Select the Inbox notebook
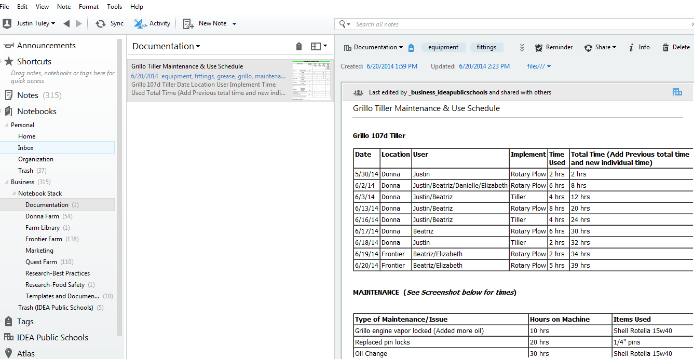Screen dimensions: 694x359 coord(26,148)
